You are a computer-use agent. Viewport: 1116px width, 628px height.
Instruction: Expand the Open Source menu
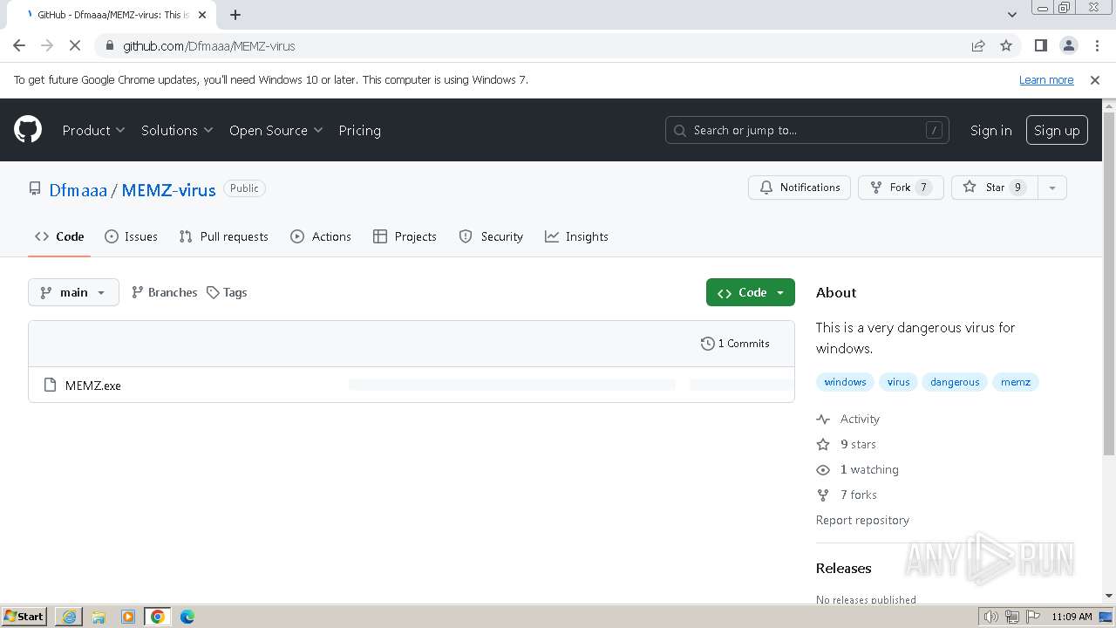pyautogui.click(x=276, y=130)
